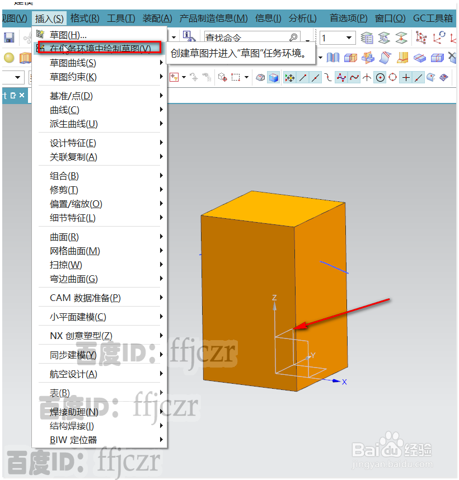459x480 pixels.
Task: Click the book-shaped roles icon in the ribbon
Action: (x=334, y=57)
